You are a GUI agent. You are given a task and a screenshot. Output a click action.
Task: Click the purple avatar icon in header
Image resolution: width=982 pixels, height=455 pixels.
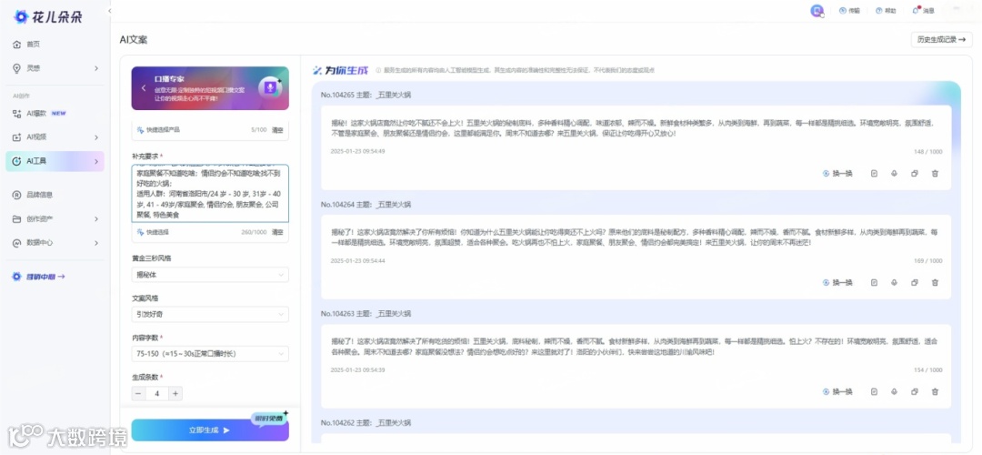click(817, 11)
